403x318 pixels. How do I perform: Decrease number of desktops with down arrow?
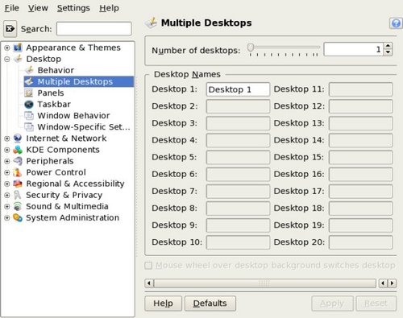point(388,52)
